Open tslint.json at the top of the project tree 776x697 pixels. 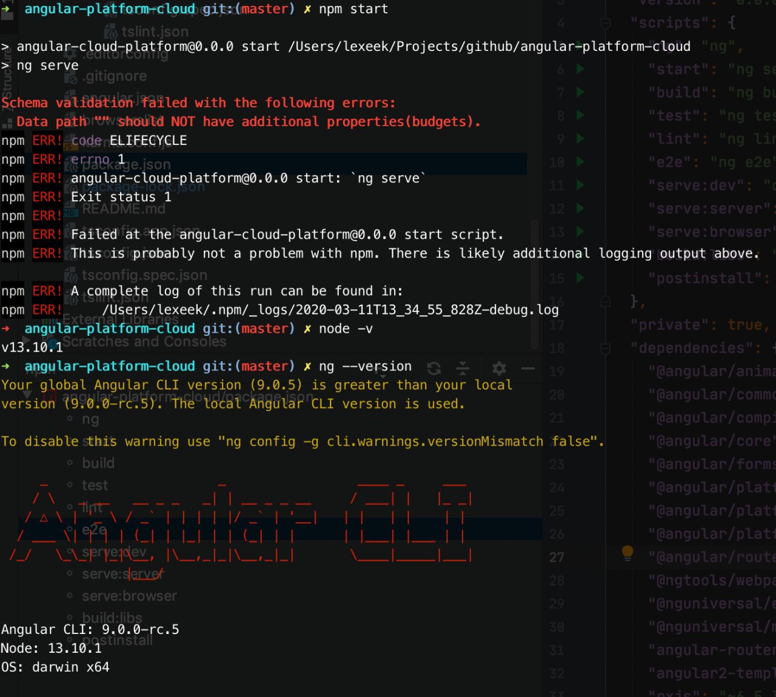click(155, 32)
